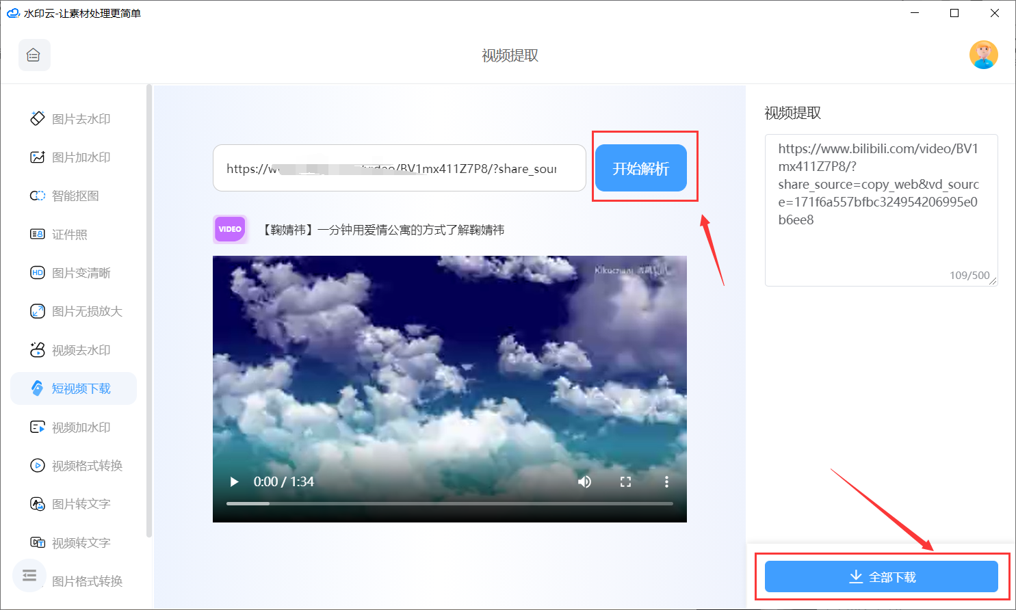
Task: Click the 全部下载 download button
Action: point(881,576)
